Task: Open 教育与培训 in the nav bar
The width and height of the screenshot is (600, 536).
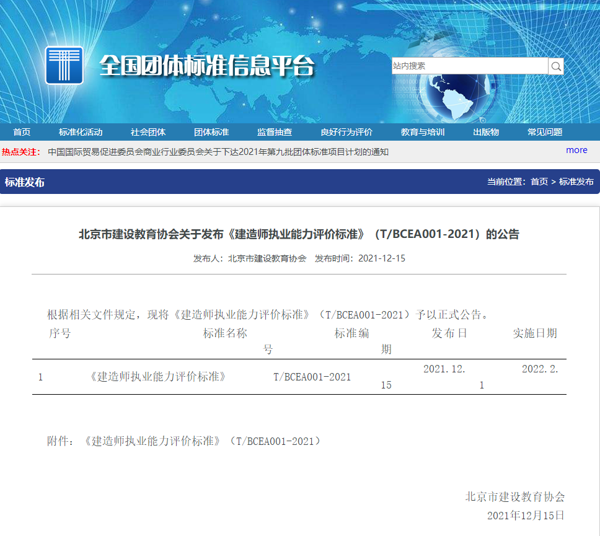Action: click(x=423, y=132)
